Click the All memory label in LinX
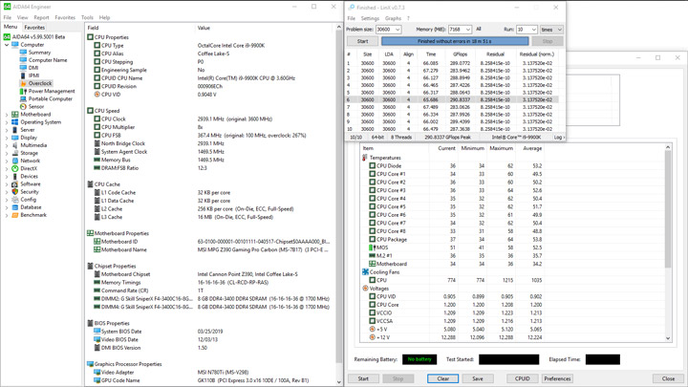 click(x=479, y=29)
